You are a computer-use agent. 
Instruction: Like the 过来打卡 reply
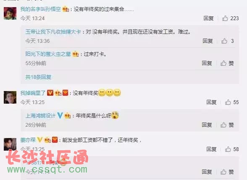point(223,63)
